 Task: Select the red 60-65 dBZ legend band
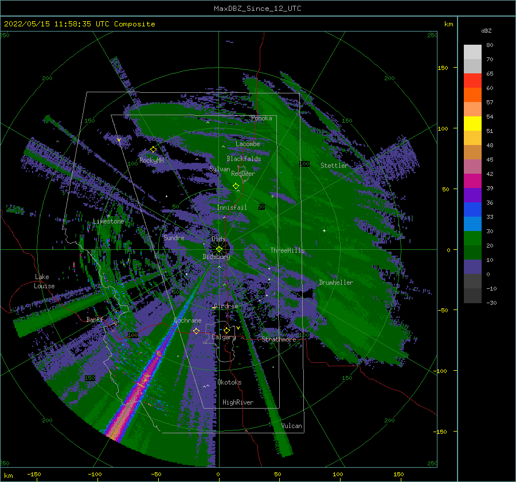click(472, 81)
